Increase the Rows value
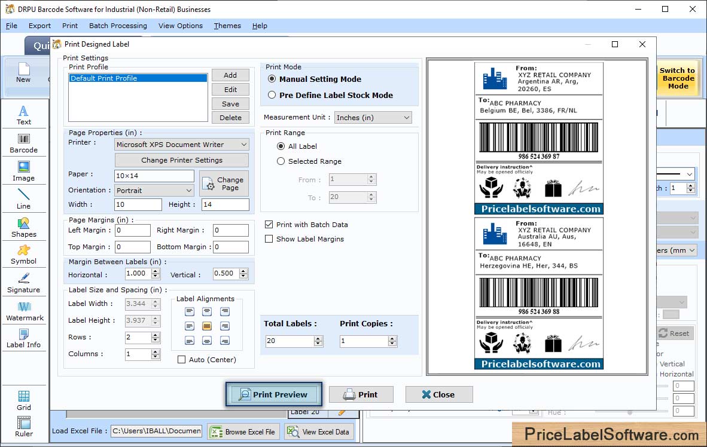Viewport: 707px width, 447px height. 156,335
